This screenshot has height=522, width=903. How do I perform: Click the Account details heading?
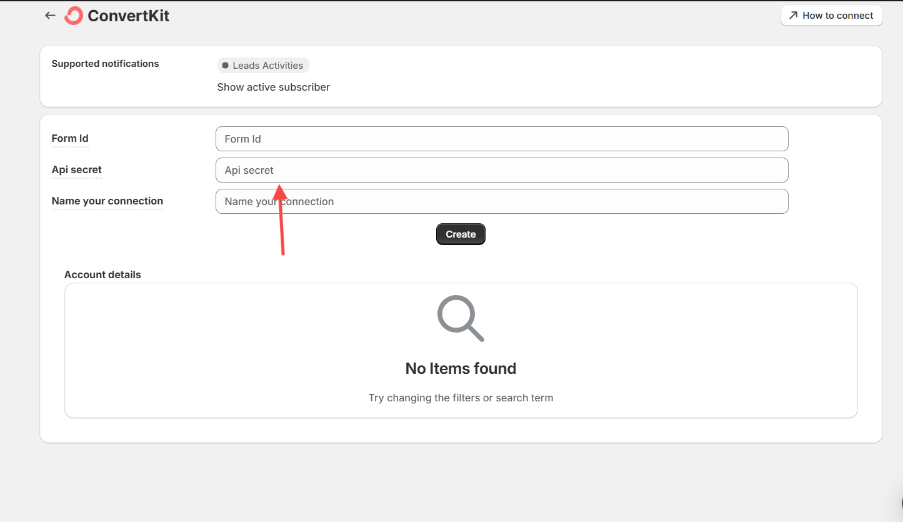coord(102,274)
